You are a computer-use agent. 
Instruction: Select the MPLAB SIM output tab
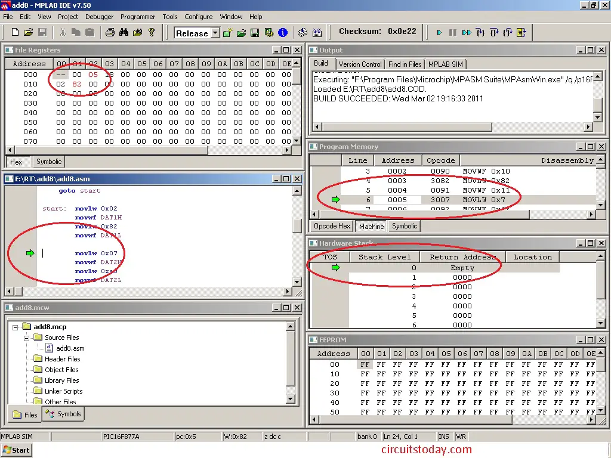pos(445,64)
